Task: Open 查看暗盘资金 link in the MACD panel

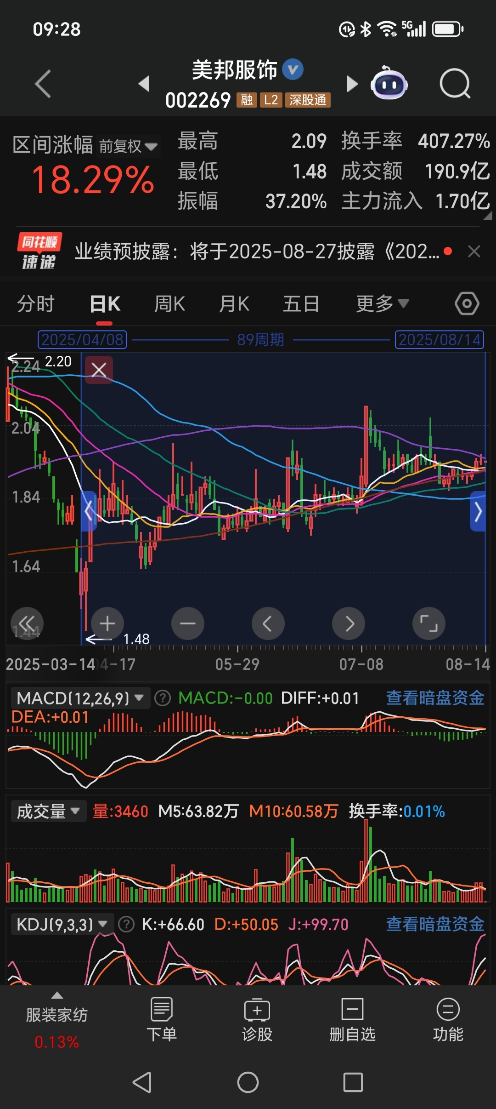Action: click(435, 698)
